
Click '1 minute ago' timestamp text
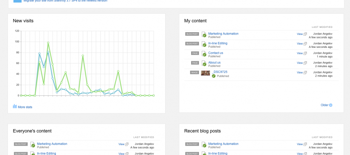[324, 57]
